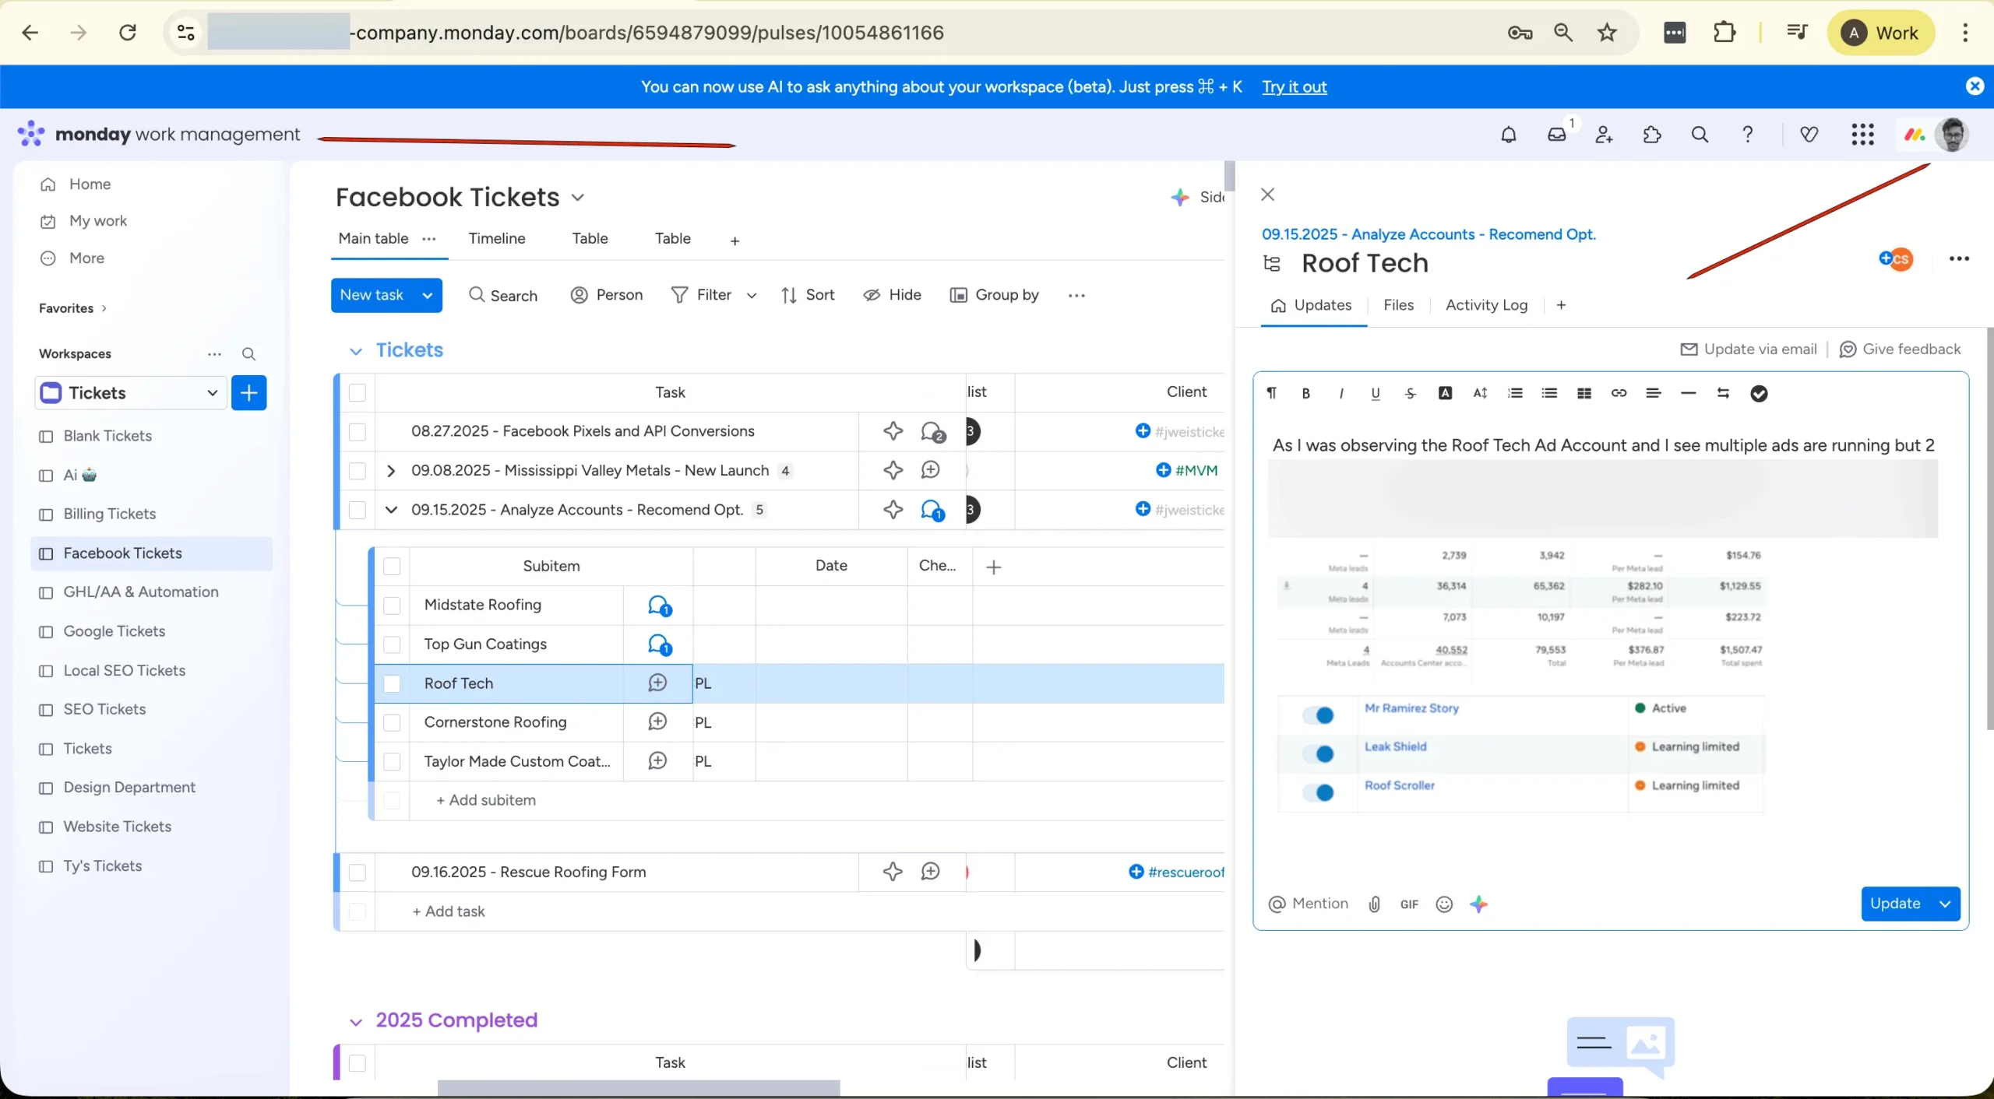
Task: Click Add subitem row field
Action: click(486, 800)
